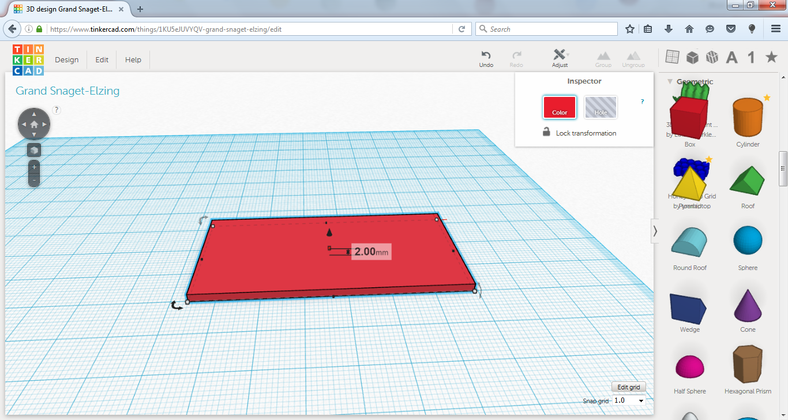Image resolution: width=788 pixels, height=420 pixels.
Task: Click the Grand Snaget-Elzing design title
Action: (67, 91)
